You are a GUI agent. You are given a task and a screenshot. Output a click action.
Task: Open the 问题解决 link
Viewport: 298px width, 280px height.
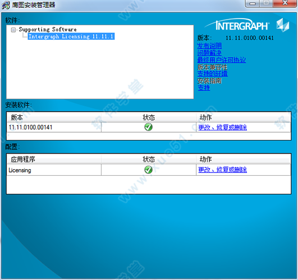209,53
